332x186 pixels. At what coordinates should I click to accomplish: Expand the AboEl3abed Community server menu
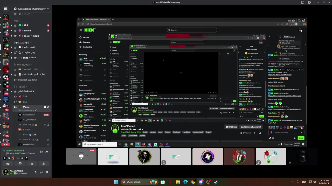31,9
